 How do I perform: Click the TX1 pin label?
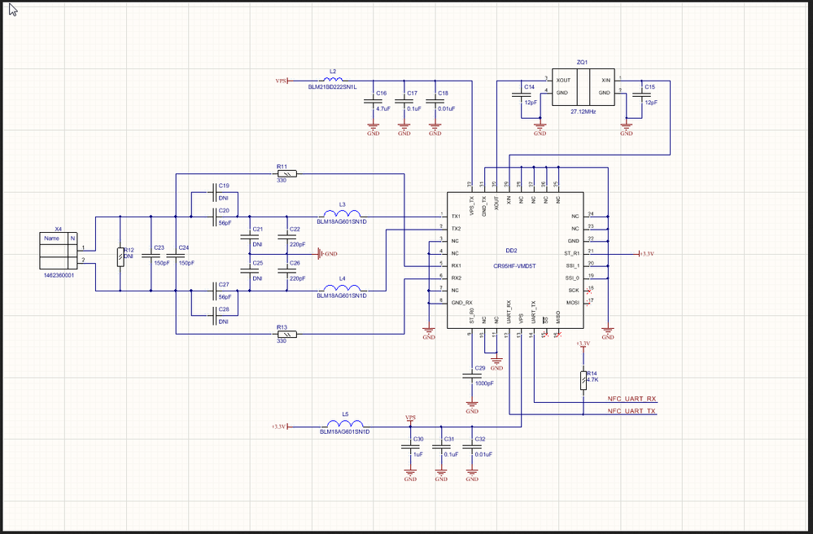[x=457, y=216]
